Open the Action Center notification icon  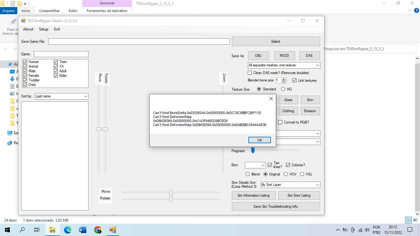410,230
